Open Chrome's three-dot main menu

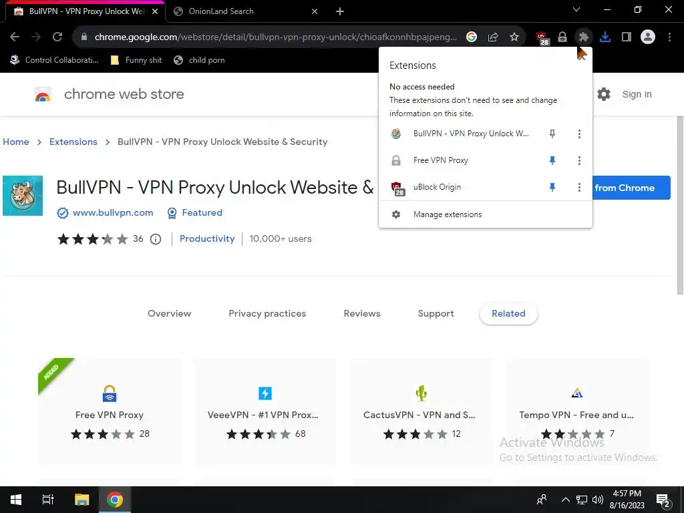point(669,37)
